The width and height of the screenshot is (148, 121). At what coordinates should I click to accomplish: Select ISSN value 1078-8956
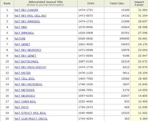(x=86, y=27)
